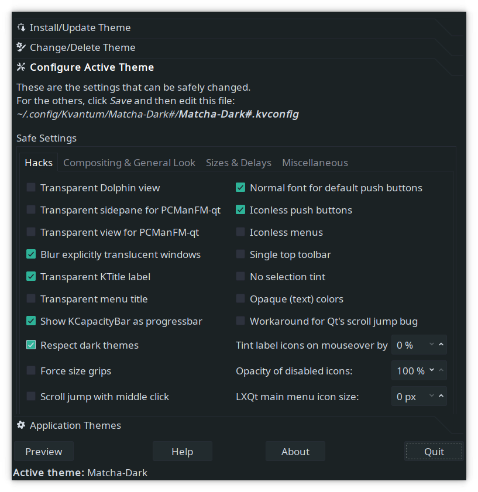The width and height of the screenshot is (478, 492).
Task: Open the Sizes & Delays tab
Action: click(239, 163)
